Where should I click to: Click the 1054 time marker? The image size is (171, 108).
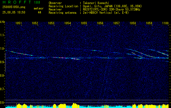67,23
